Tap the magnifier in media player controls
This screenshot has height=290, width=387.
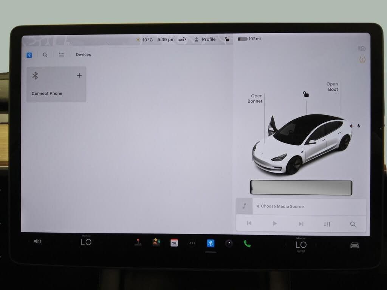[353, 224]
